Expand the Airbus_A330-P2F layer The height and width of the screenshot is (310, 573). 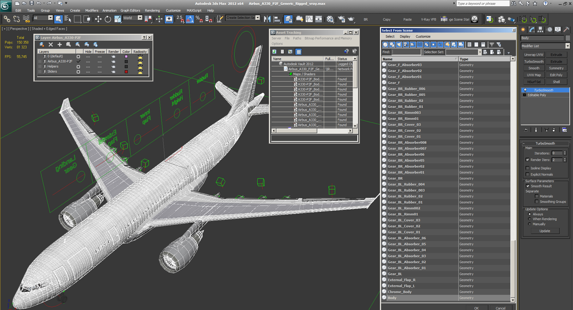pyautogui.click(x=39, y=61)
